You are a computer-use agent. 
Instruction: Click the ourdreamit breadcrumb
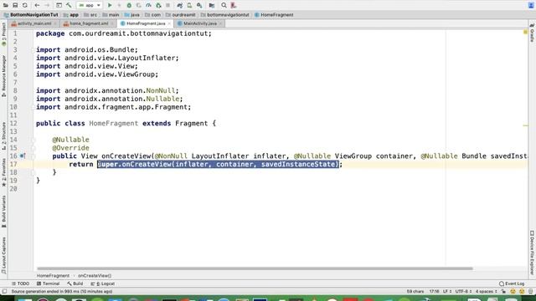click(181, 15)
